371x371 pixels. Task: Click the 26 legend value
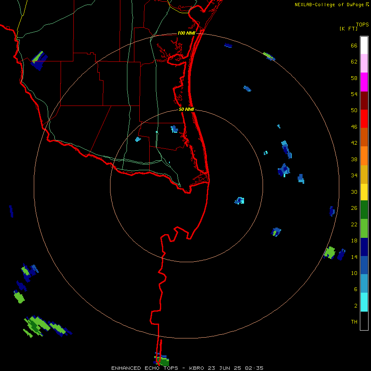click(x=354, y=208)
